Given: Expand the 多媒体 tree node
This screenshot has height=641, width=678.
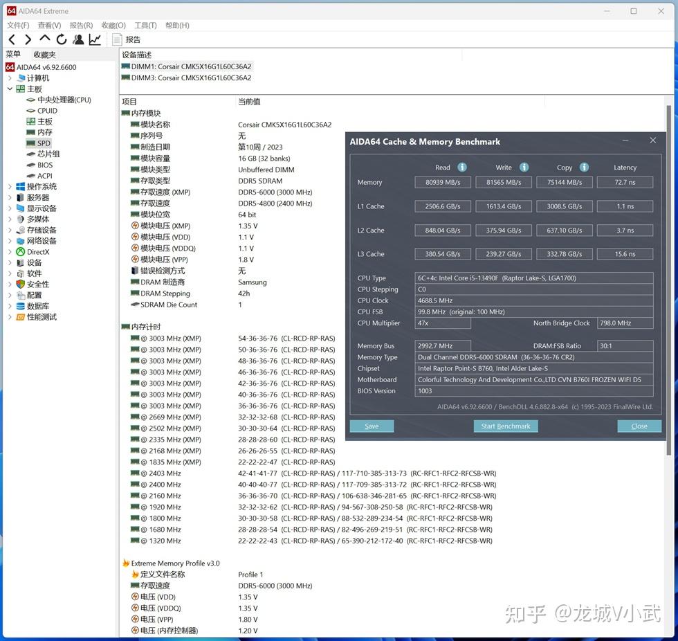Looking at the screenshot, I should [10, 219].
